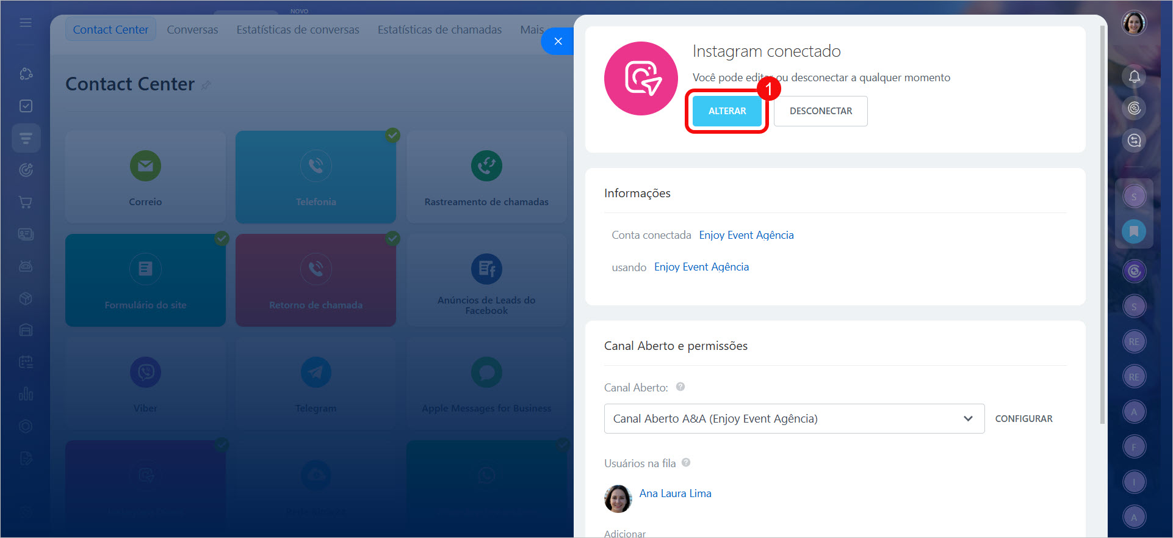The width and height of the screenshot is (1173, 538).
Task: Open user profile avatar at top right
Action: tap(1134, 23)
